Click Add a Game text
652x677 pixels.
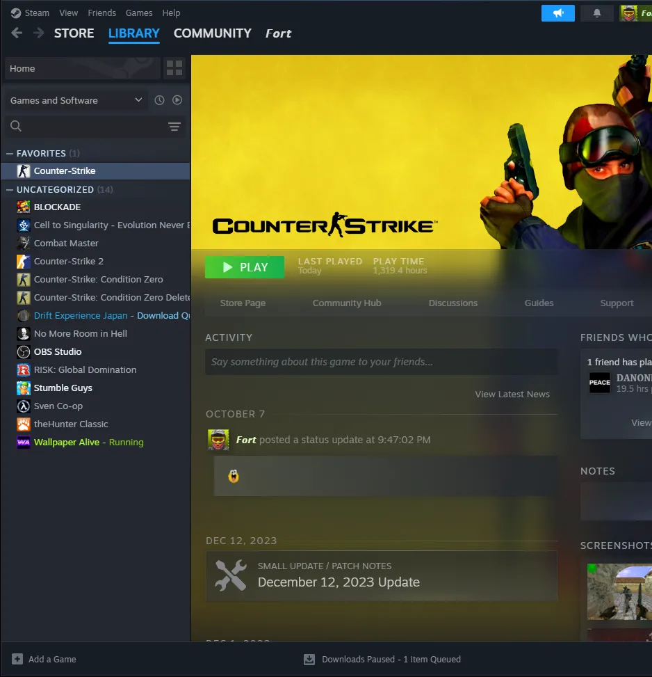coord(52,660)
